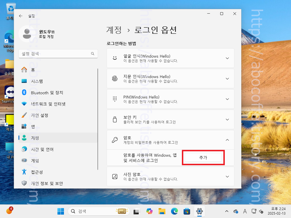Go back with the Settings back arrow

point(21,16)
